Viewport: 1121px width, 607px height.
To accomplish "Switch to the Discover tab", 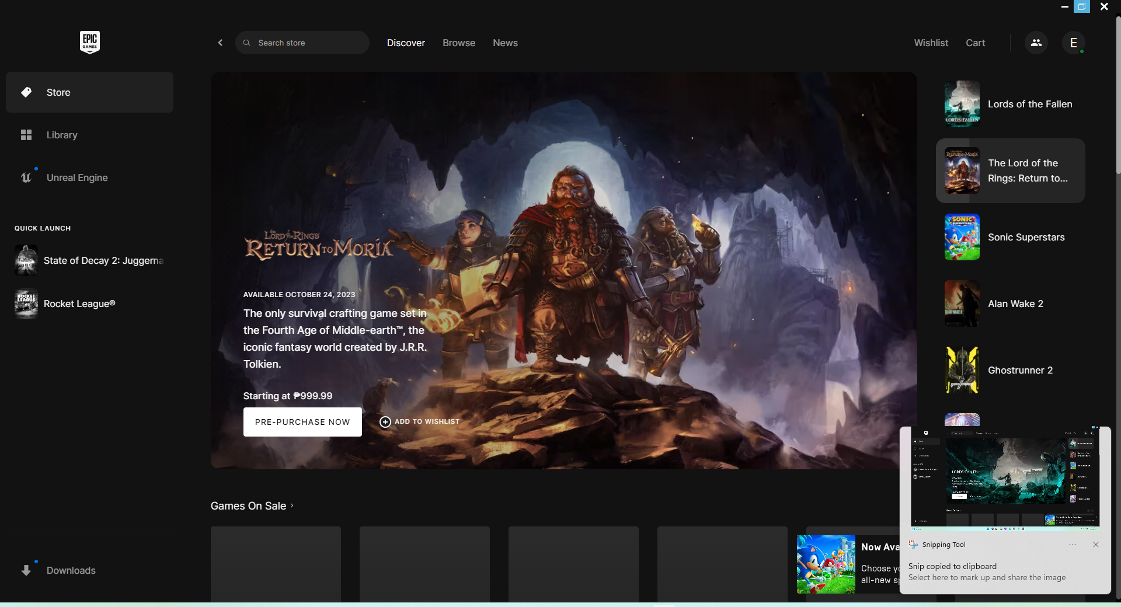I will tap(406, 43).
